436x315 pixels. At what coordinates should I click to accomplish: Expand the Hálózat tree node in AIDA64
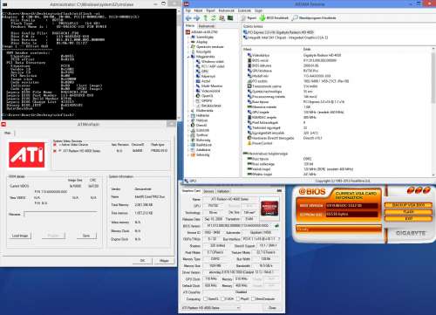click(188, 120)
